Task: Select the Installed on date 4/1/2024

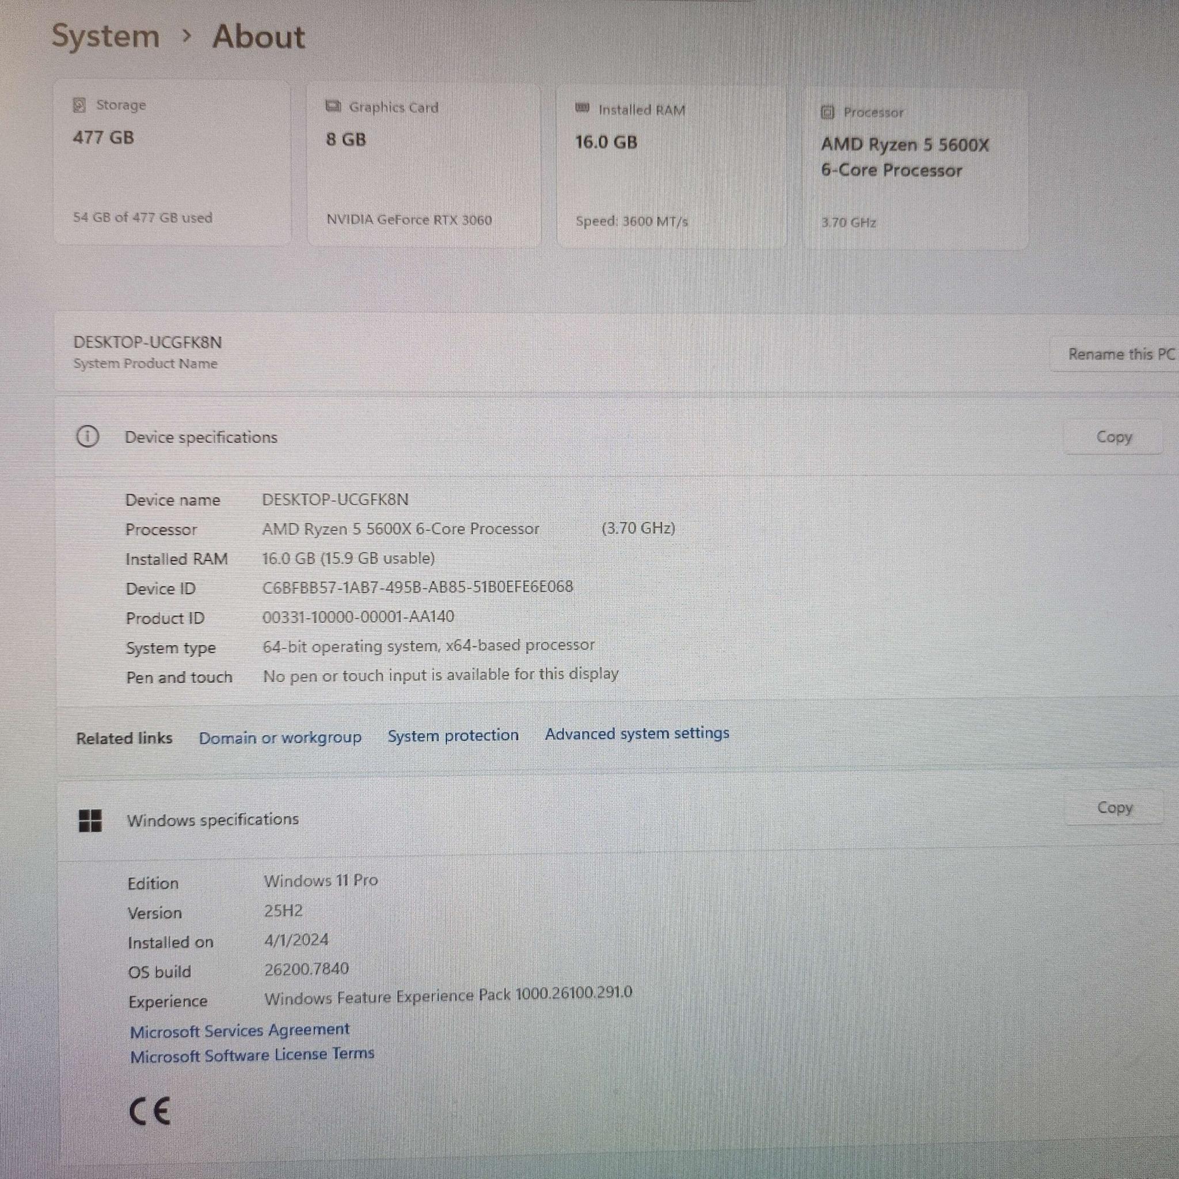Action: tap(296, 940)
